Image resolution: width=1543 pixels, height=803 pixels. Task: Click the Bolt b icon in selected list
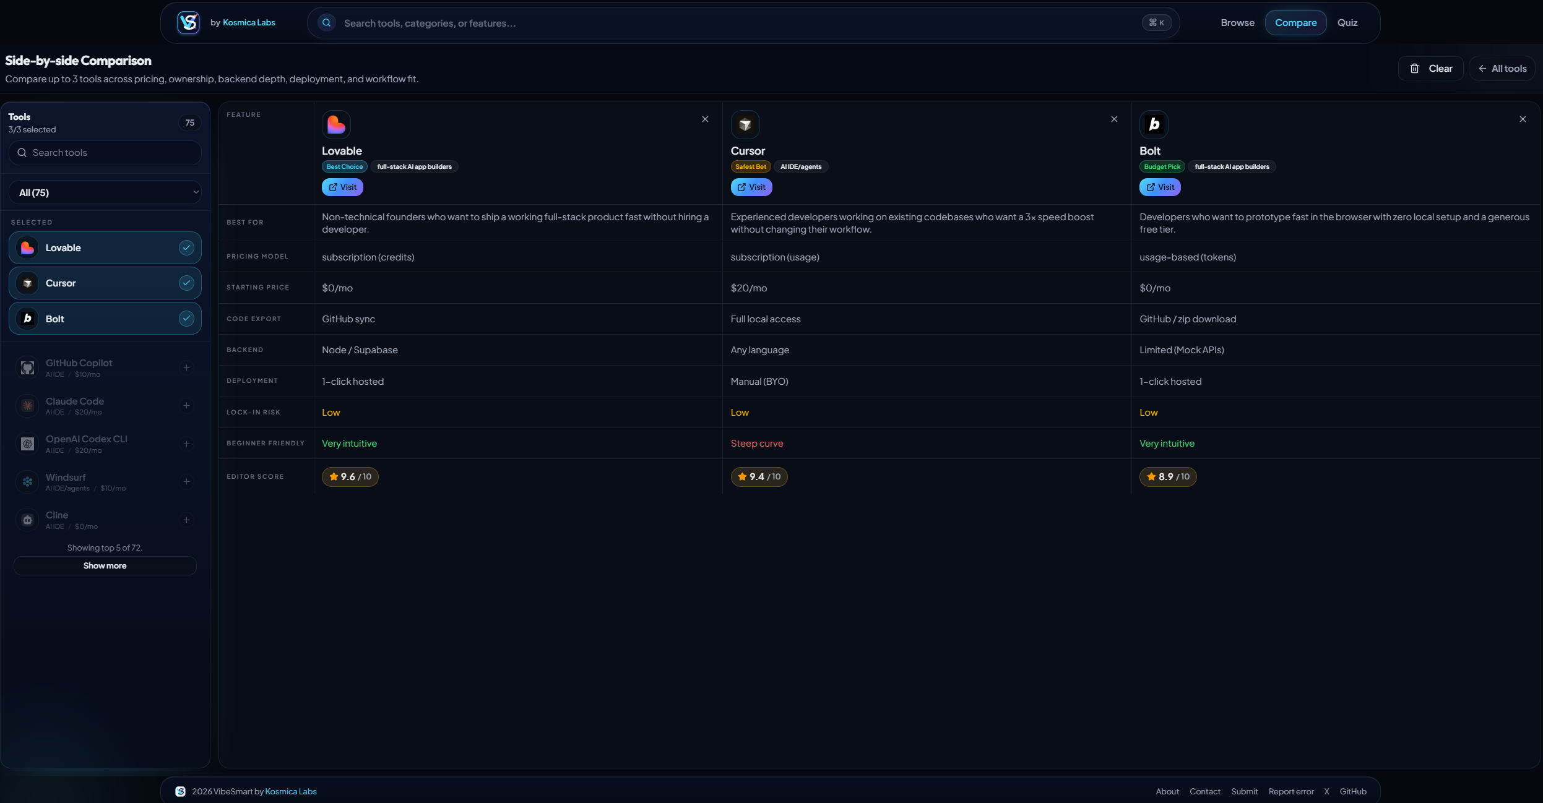click(27, 319)
